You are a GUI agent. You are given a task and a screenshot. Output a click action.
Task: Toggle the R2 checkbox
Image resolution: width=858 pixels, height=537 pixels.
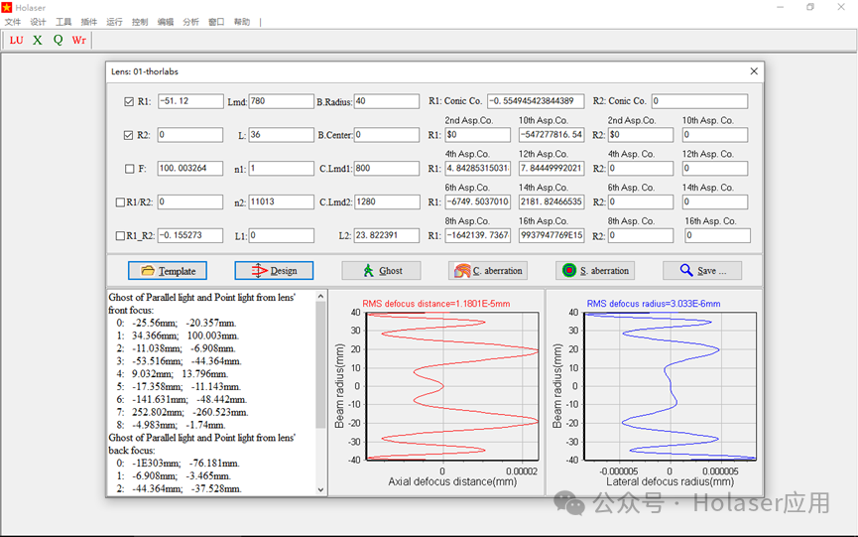[x=129, y=135]
